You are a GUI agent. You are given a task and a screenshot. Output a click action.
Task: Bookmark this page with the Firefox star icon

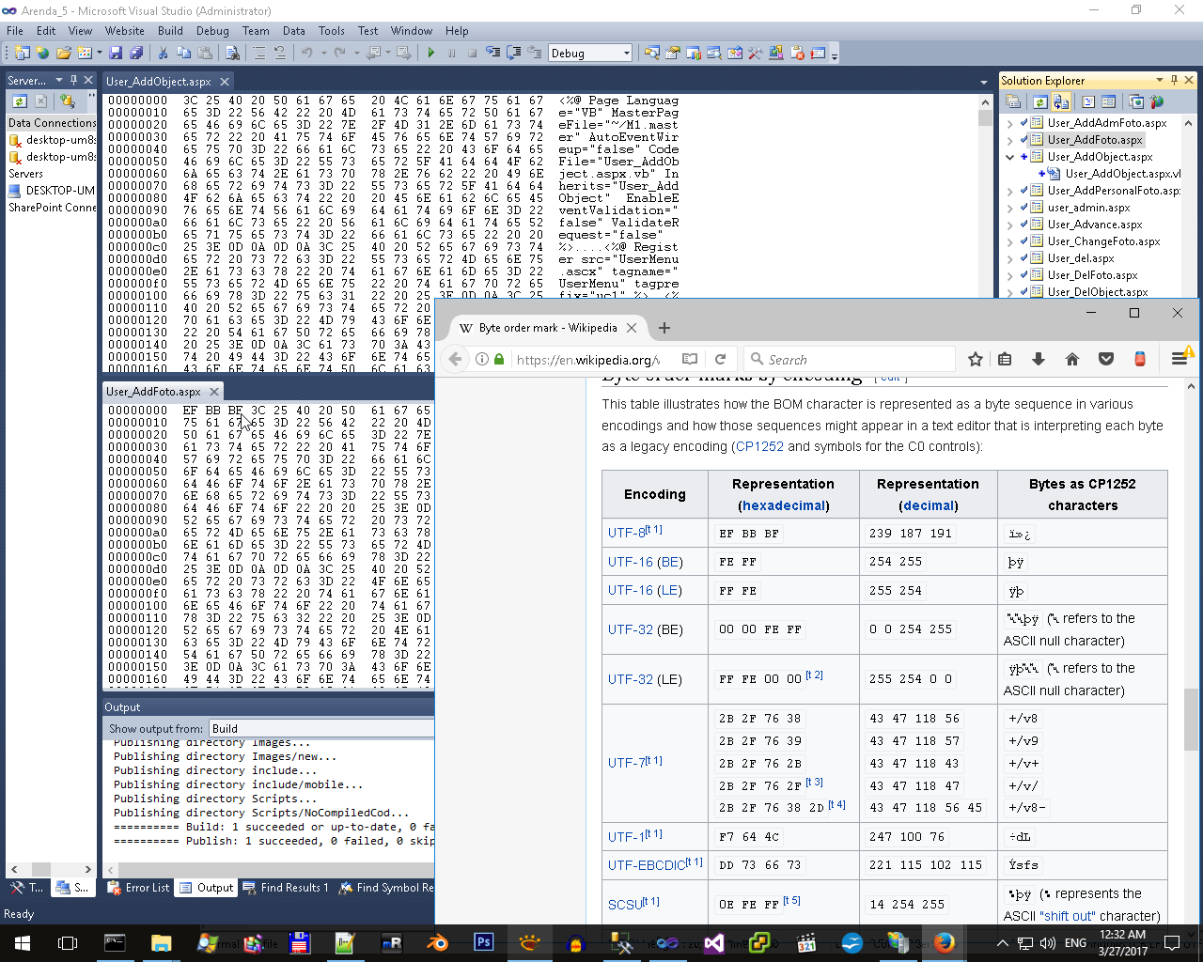[976, 359]
